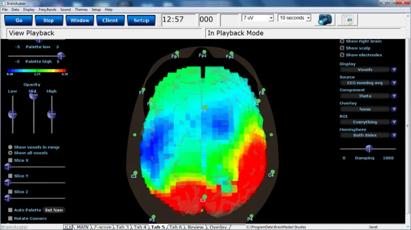The image size is (411, 230).
Task: Select Show voxels in range option
Action: [x=10, y=147]
